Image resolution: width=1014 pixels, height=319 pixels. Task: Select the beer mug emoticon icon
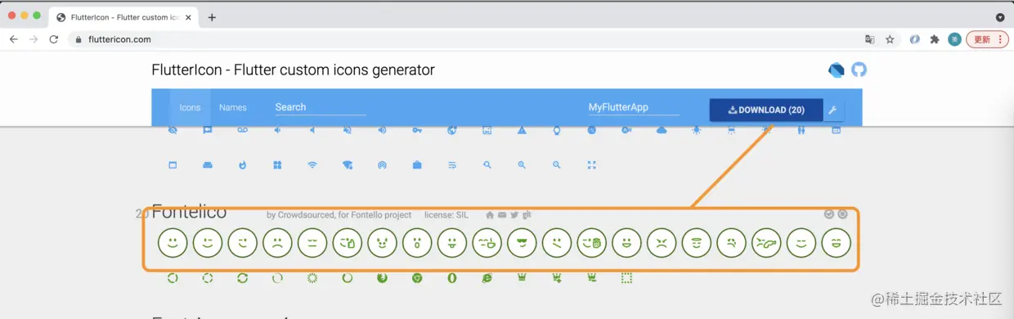click(591, 243)
